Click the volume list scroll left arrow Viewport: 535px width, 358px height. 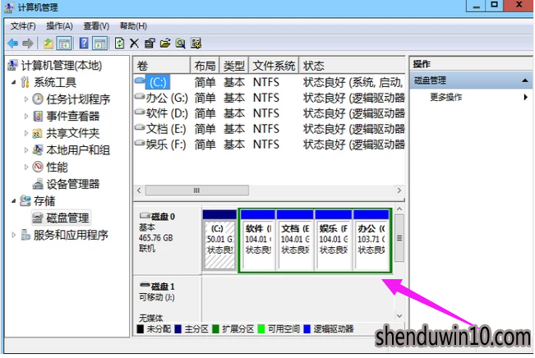point(139,190)
